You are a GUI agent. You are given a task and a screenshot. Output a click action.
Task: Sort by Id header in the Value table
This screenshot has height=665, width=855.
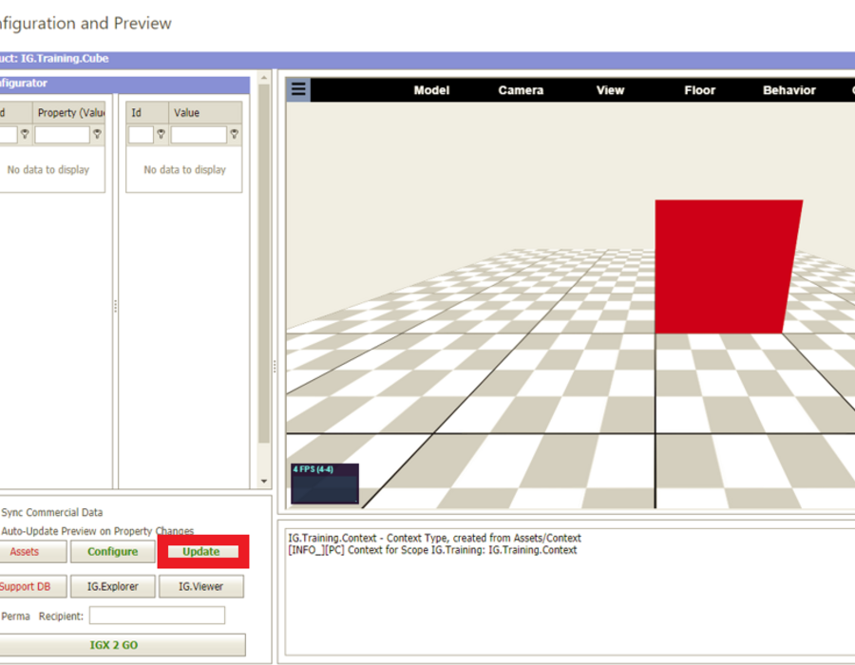coord(147,112)
